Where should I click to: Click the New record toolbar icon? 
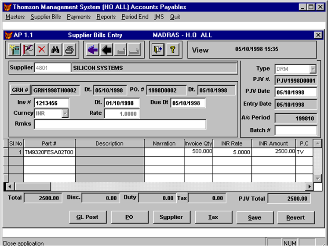tap(15, 50)
